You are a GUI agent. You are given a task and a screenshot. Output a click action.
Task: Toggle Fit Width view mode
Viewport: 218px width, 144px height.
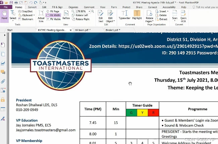(53, 15)
